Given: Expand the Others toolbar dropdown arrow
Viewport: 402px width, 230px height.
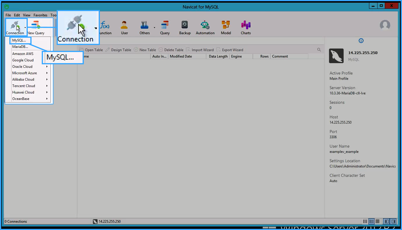Looking at the screenshot, I should tap(154, 28).
